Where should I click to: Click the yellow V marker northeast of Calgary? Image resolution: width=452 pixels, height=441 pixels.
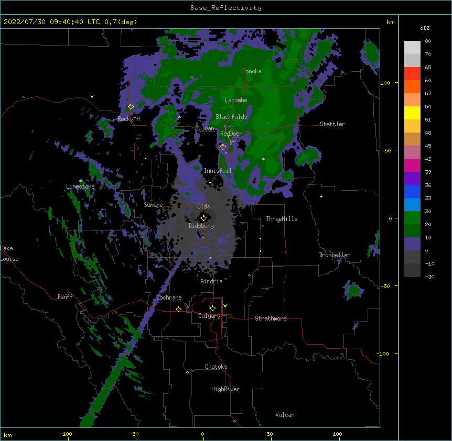coord(225,306)
